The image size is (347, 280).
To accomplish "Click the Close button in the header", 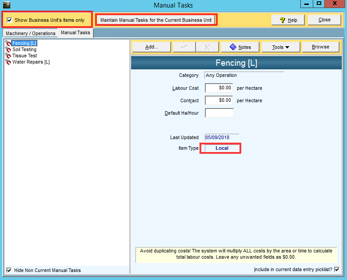I will tap(324, 20).
